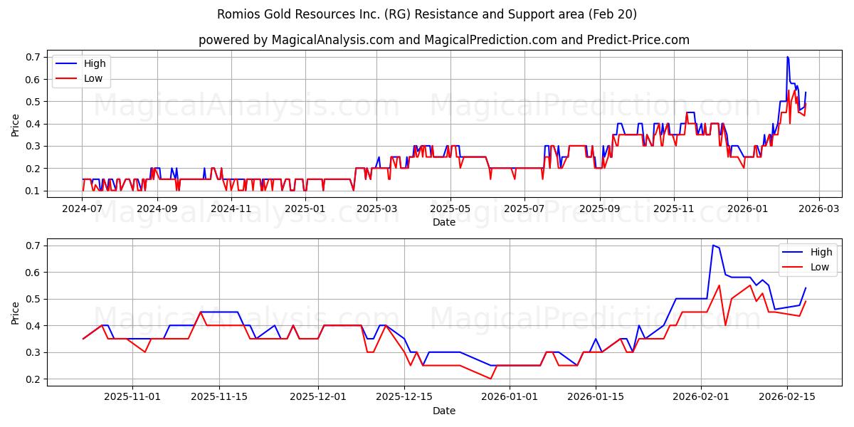Click the '2026-01-01' tick on bottom chart
This screenshot has width=854, height=427.
510,397
